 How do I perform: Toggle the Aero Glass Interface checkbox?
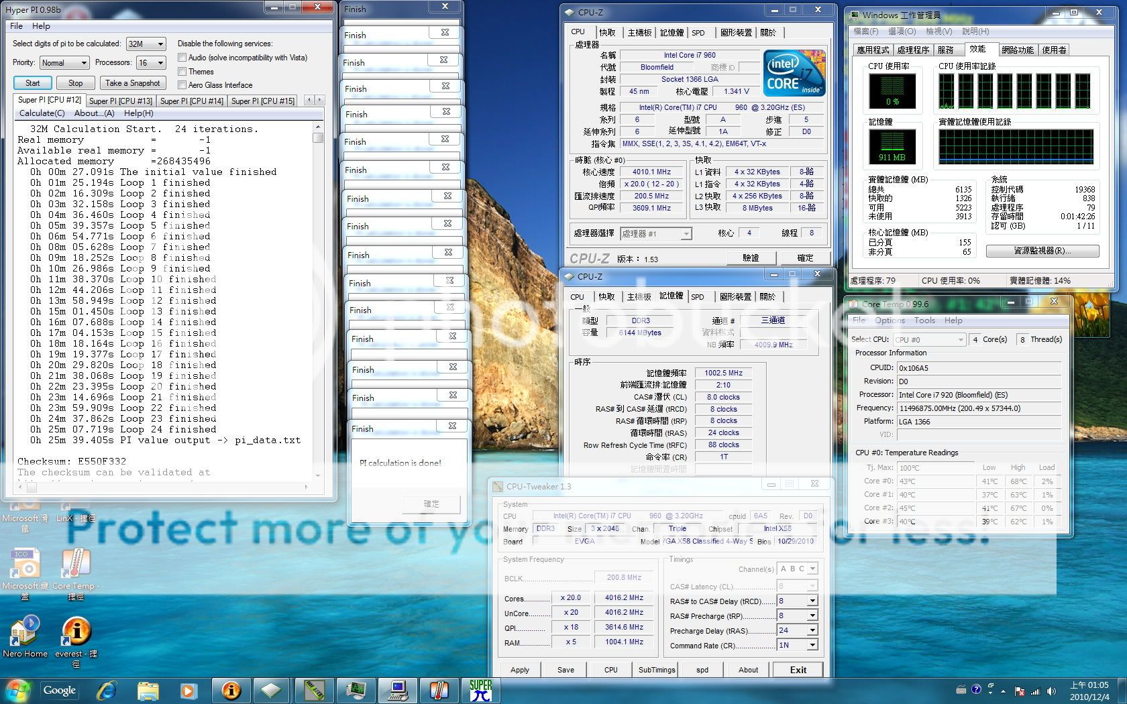coord(182,84)
